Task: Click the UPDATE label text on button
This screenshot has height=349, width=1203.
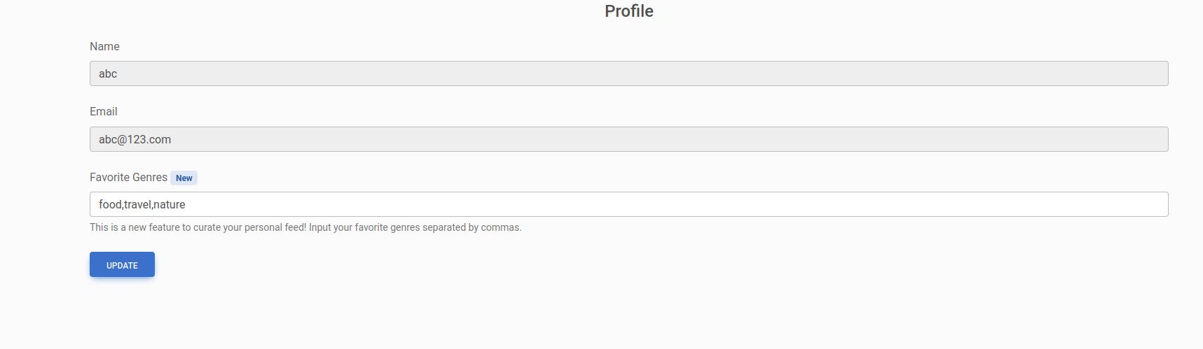Action: [122, 265]
